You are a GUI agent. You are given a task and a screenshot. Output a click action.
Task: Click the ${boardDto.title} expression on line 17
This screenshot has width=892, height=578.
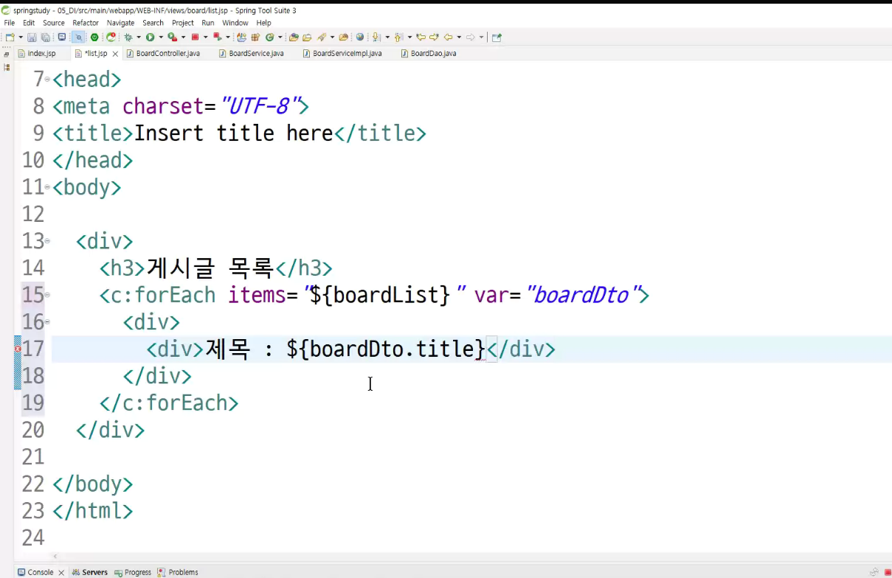(386, 349)
